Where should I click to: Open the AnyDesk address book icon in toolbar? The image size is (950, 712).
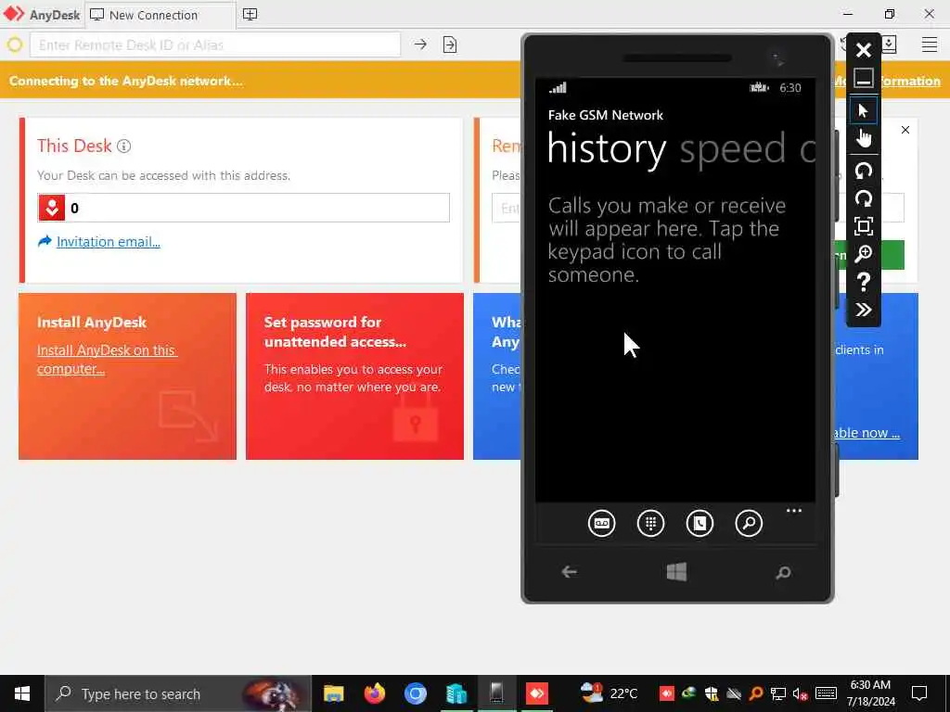(890, 44)
